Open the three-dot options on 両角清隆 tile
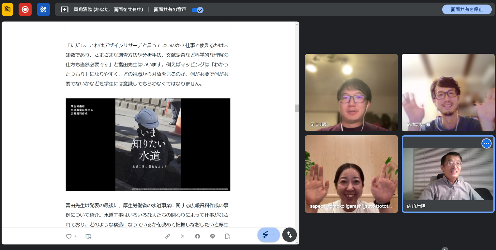 pos(486,143)
